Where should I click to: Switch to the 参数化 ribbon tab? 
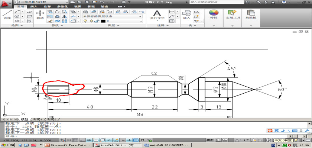point(62,6)
